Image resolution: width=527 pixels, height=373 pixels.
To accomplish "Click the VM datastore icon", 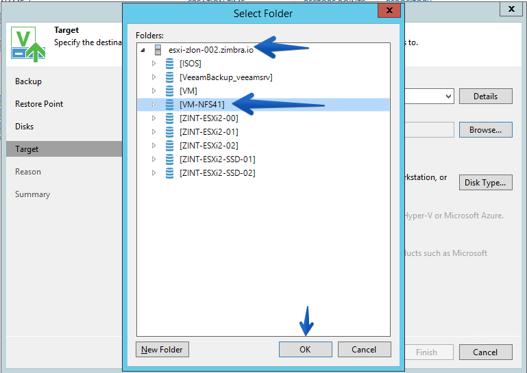I will tap(170, 91).
